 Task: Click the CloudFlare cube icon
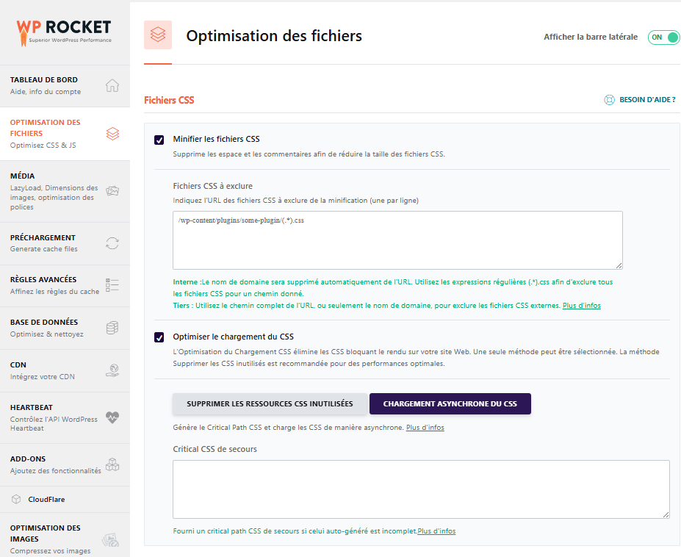[x=16, y=499]
